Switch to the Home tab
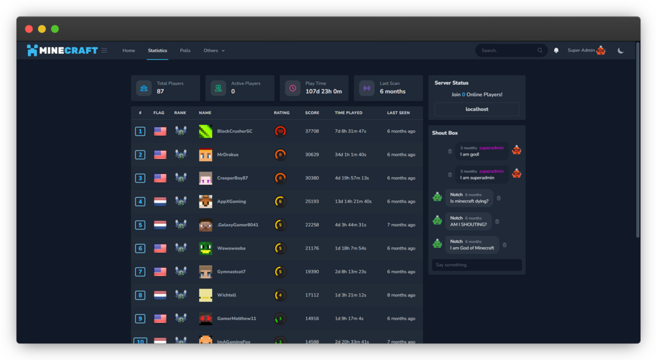The height and width of the screenshot is (360, 657). tap(128, 50)
